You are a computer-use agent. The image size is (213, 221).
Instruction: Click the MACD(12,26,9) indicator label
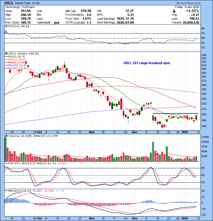point(19,191)
